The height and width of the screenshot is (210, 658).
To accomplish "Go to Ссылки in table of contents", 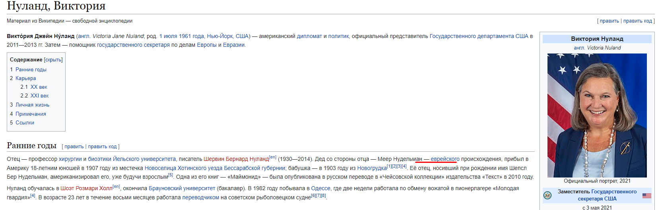I will coord(25,122).
